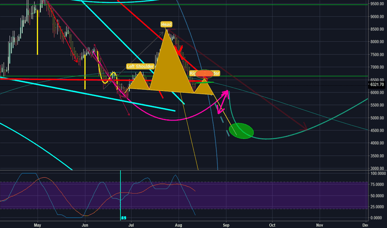
Task: Click the 5000.00 price axis label
Action: pyautogui.click(x=377, y=118)
